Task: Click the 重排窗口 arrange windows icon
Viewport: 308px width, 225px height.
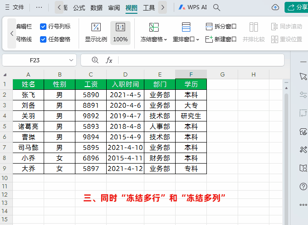Action: (x=186, y=27)
